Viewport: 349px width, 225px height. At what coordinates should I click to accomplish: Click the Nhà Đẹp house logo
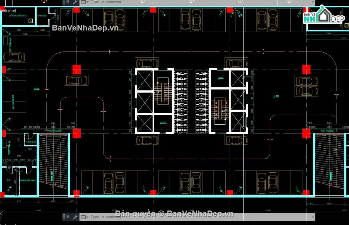tap(324, 15)
